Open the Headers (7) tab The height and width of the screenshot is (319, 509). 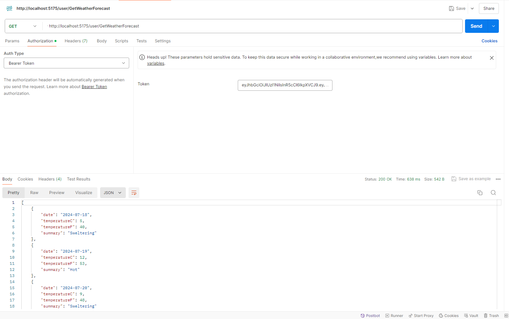click(x=76, y=41)
